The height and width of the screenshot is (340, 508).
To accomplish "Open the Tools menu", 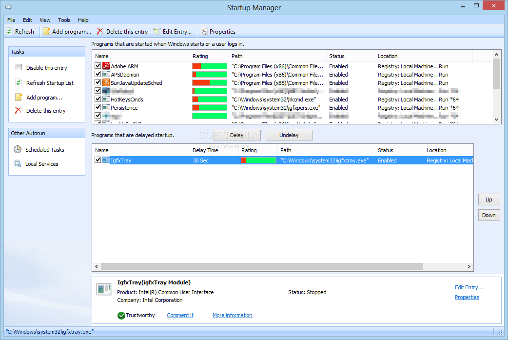I will [64, 20].
